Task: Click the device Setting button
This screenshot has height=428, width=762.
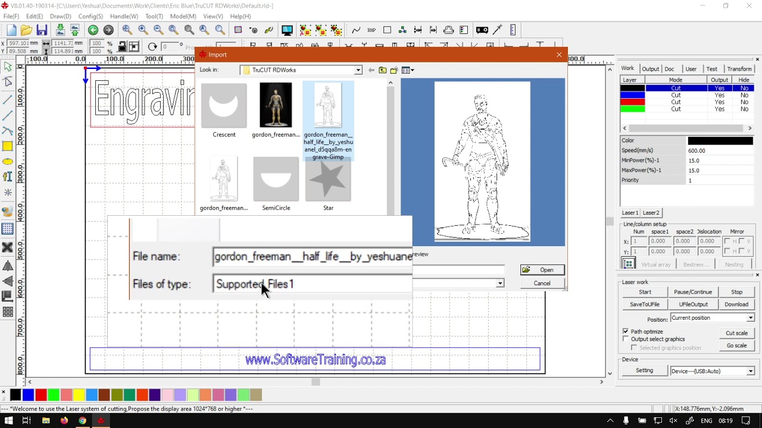Action: pyautogui.click(x=644, y=370)
